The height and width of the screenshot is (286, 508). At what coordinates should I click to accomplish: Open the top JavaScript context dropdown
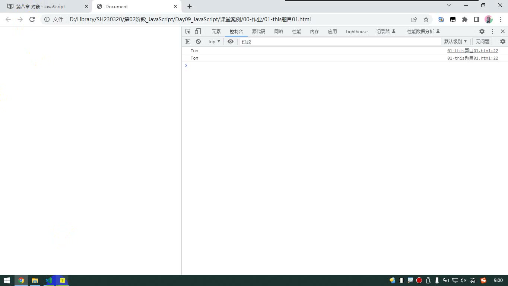[x=214, y=42]
